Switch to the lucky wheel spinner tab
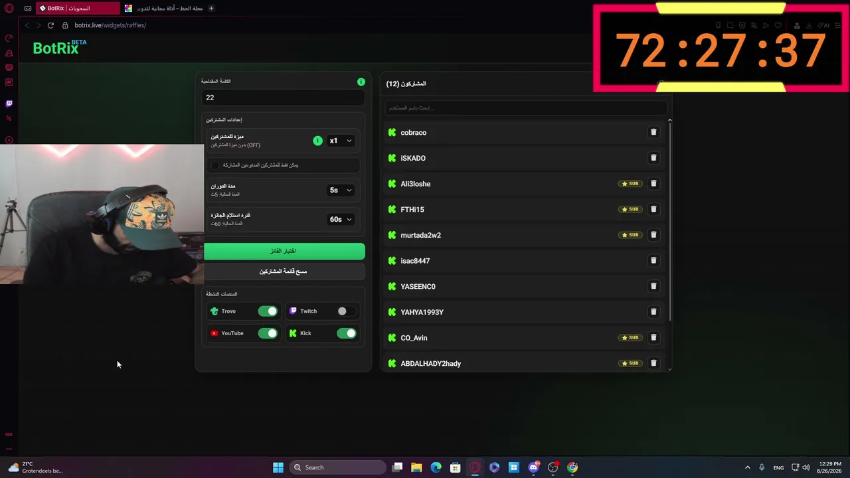The image size is (850, 478). 164,8
